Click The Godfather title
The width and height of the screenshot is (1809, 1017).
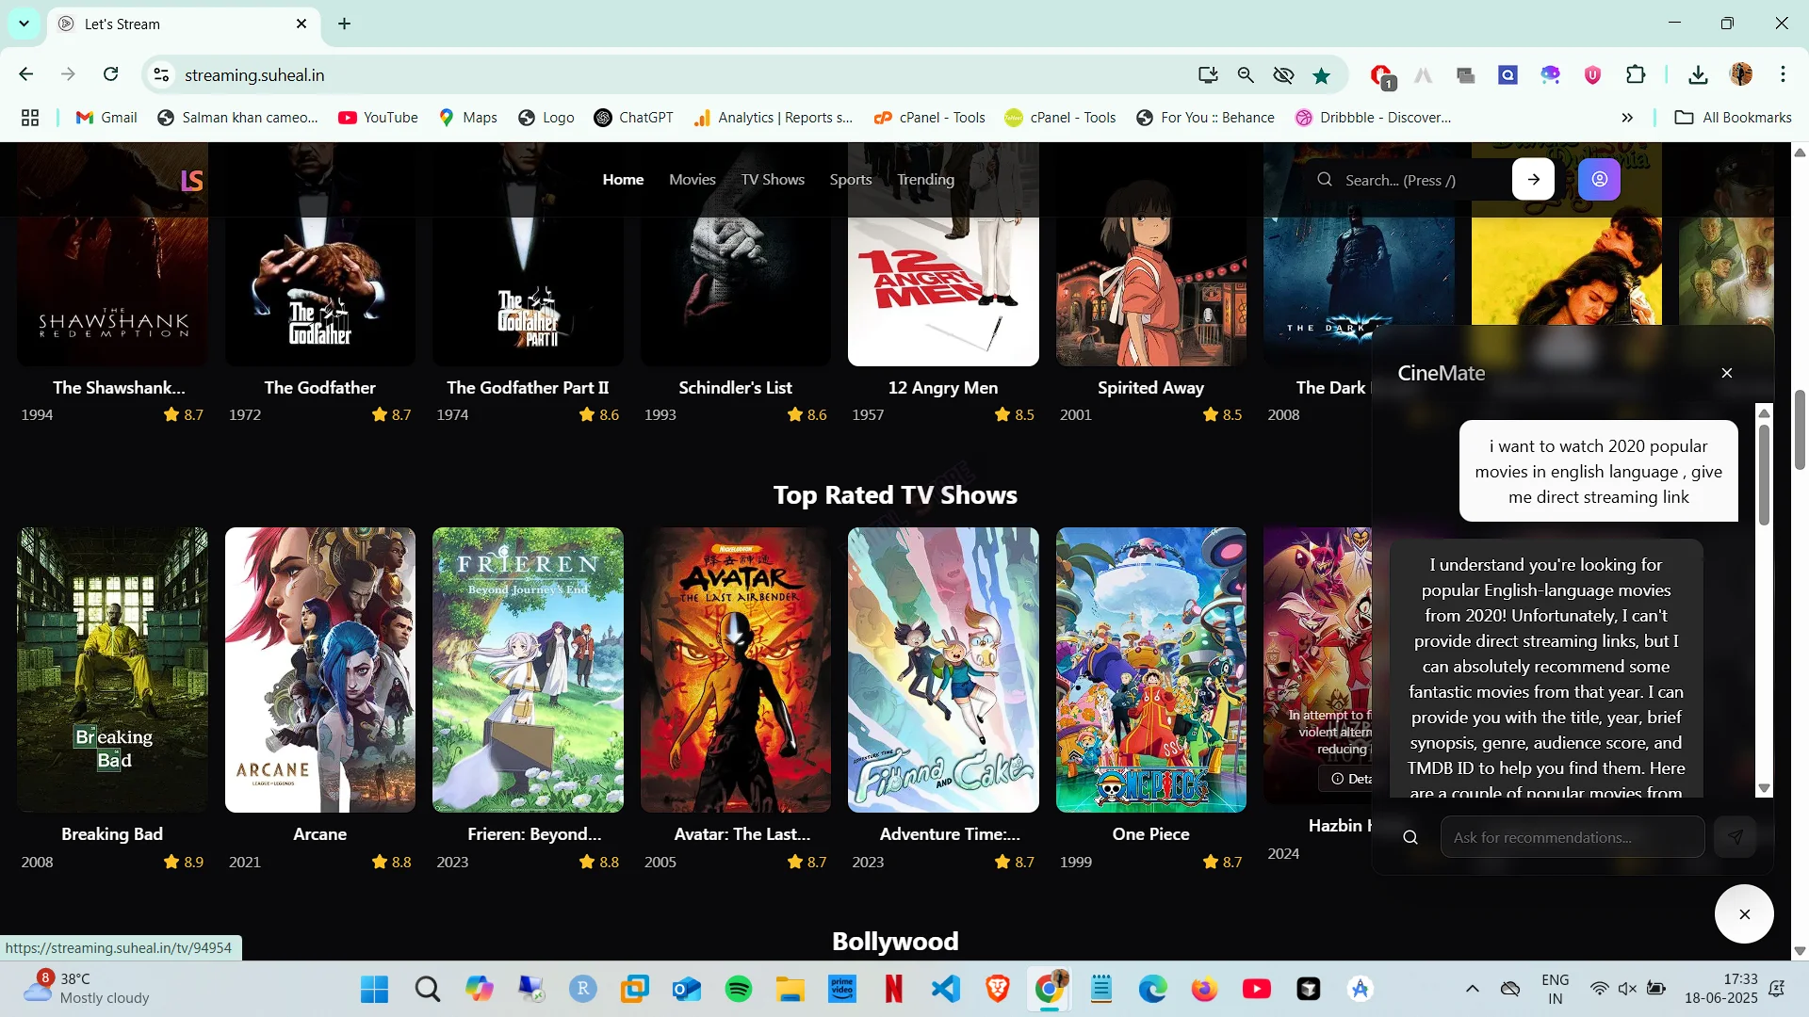pyautogui.click(x=320, y=387)
